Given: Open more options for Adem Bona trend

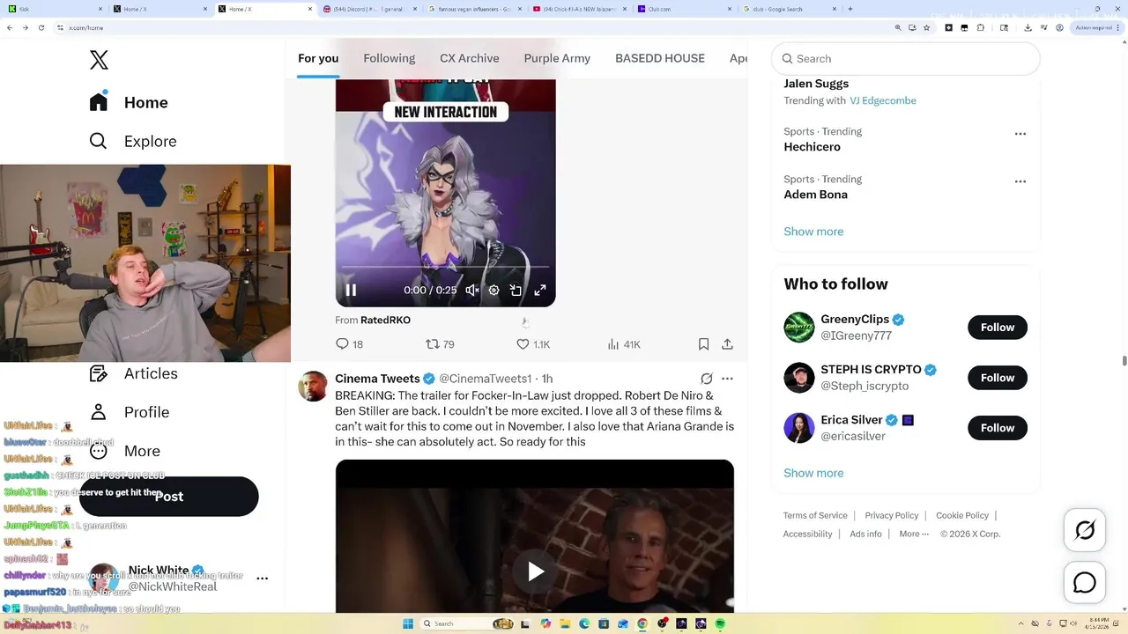Looking at the screenshot, I should click(1020, 181).
